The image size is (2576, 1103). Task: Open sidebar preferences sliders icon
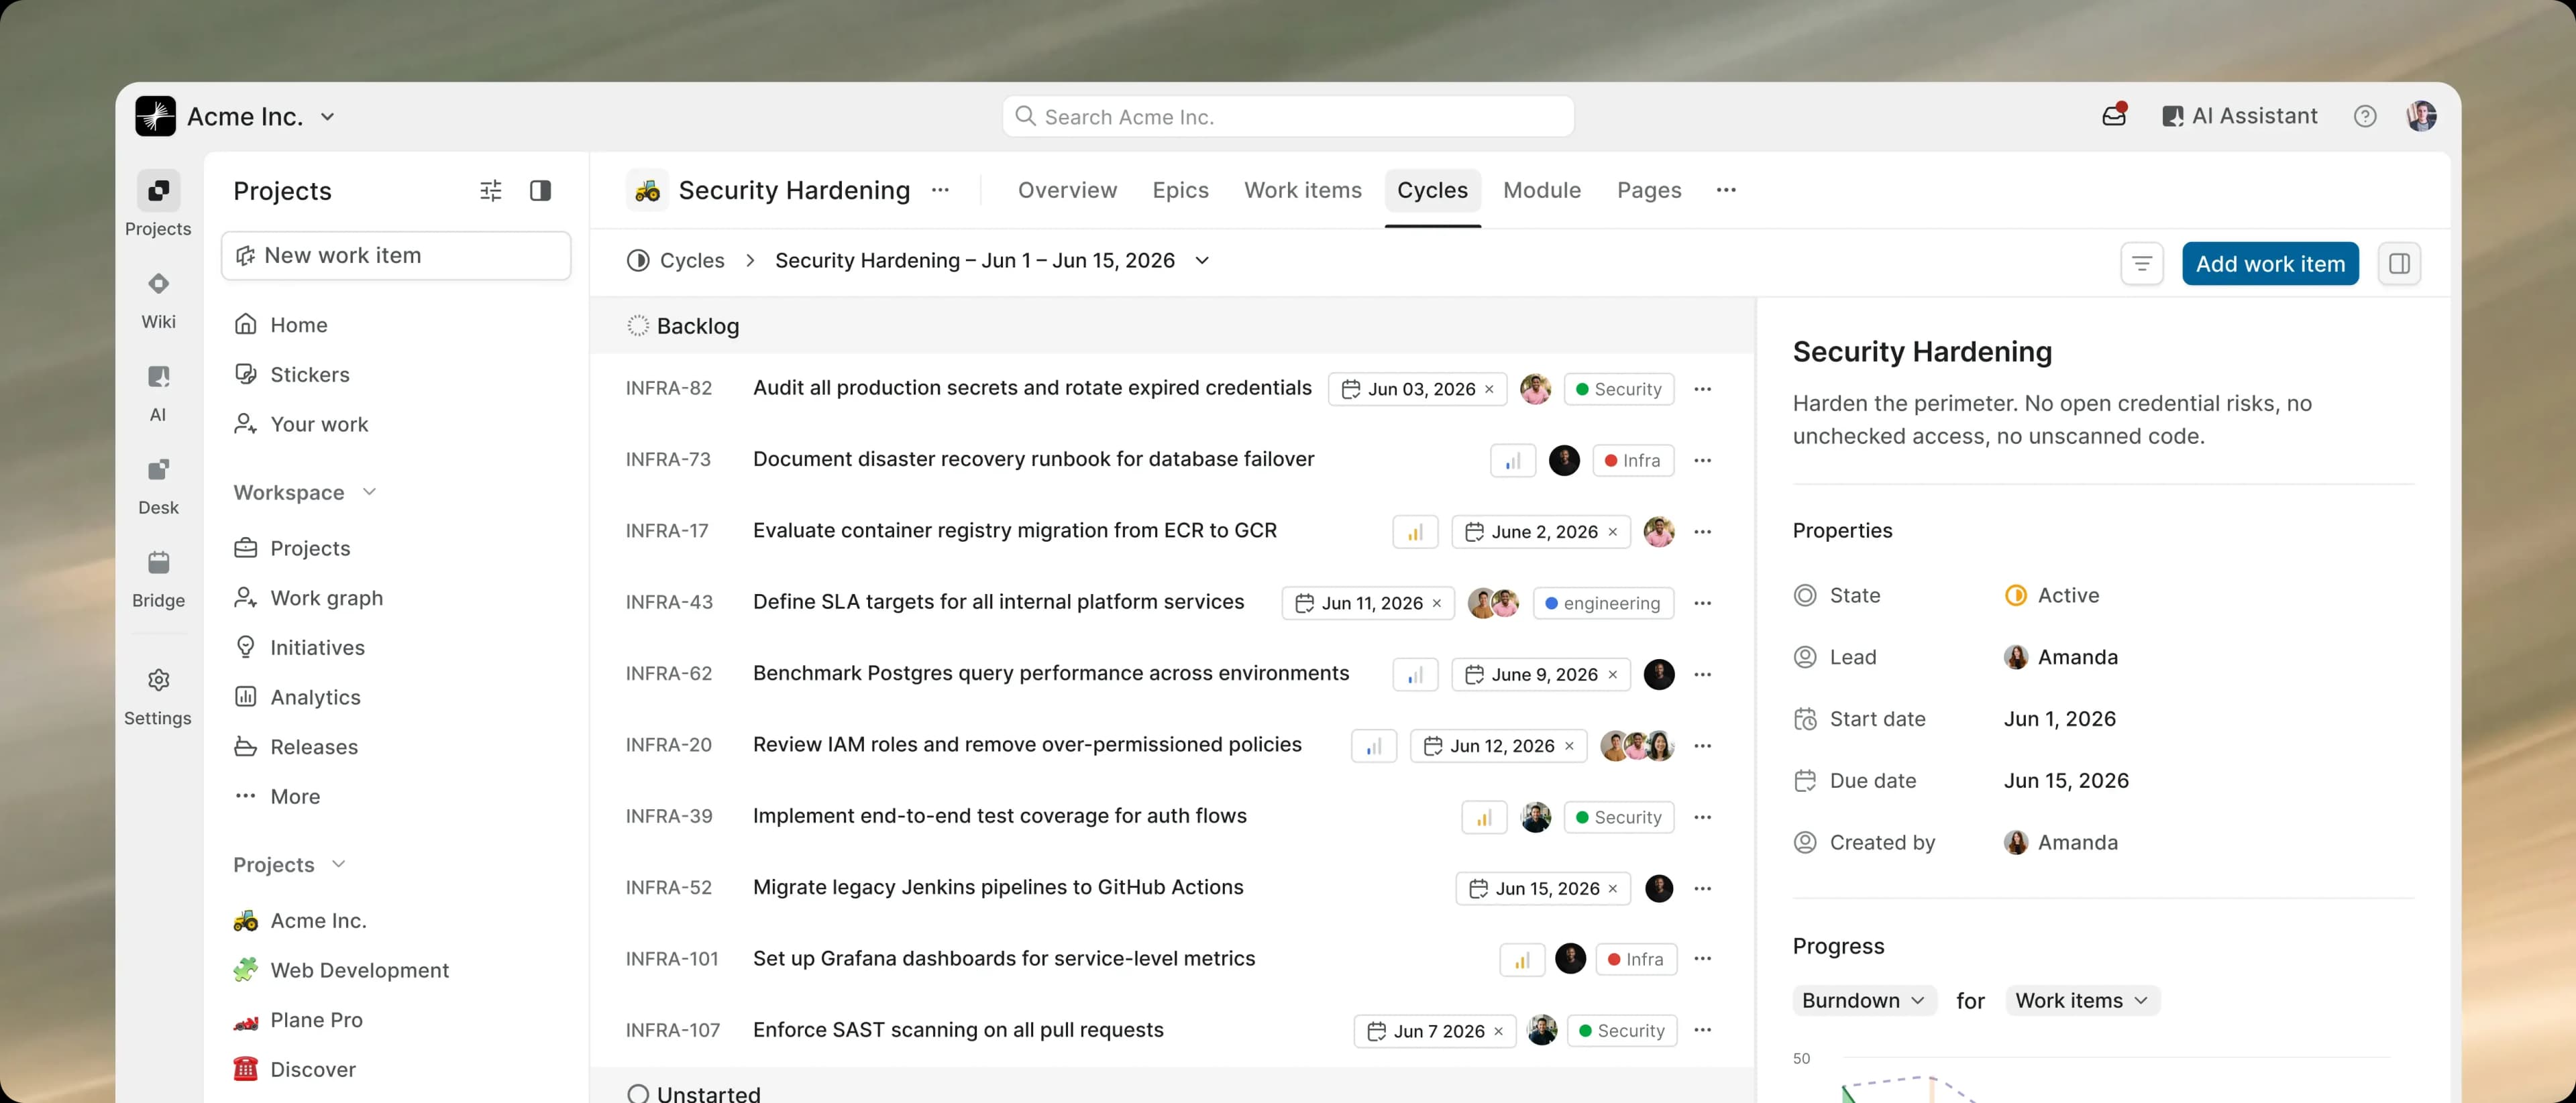[x=490, y=191]
